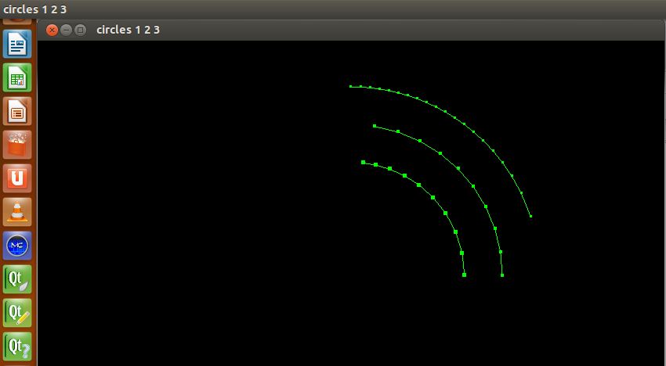
Task: Select the bottom endpoint of the middle arc
Action: 502,275
